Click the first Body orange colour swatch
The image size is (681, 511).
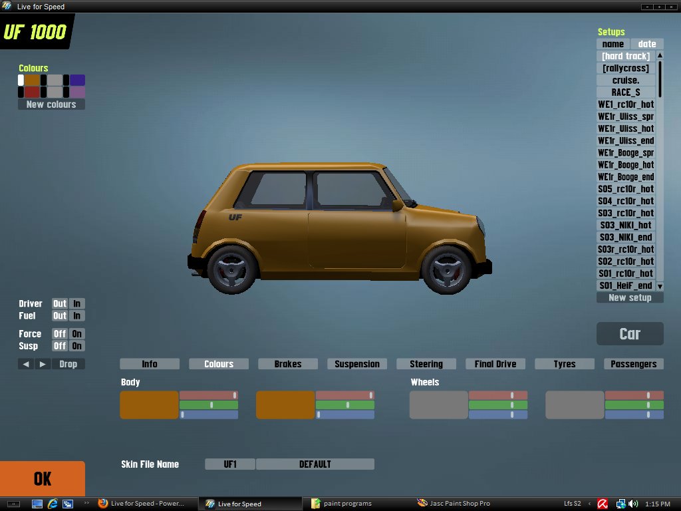click(150, 405)
